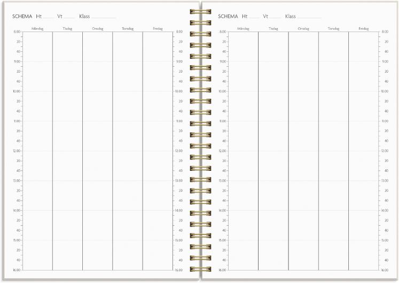Click the topmost gold spiral binding ring
The image size is (399, 283).
200,12
